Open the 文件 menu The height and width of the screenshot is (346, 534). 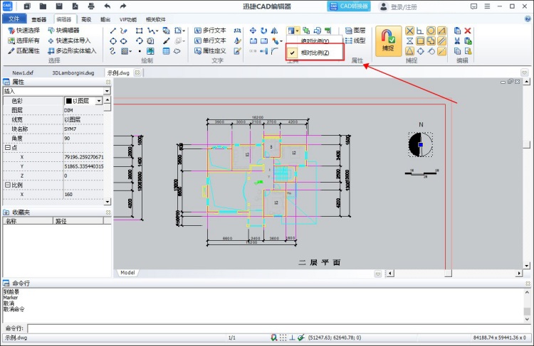point(14,19)
